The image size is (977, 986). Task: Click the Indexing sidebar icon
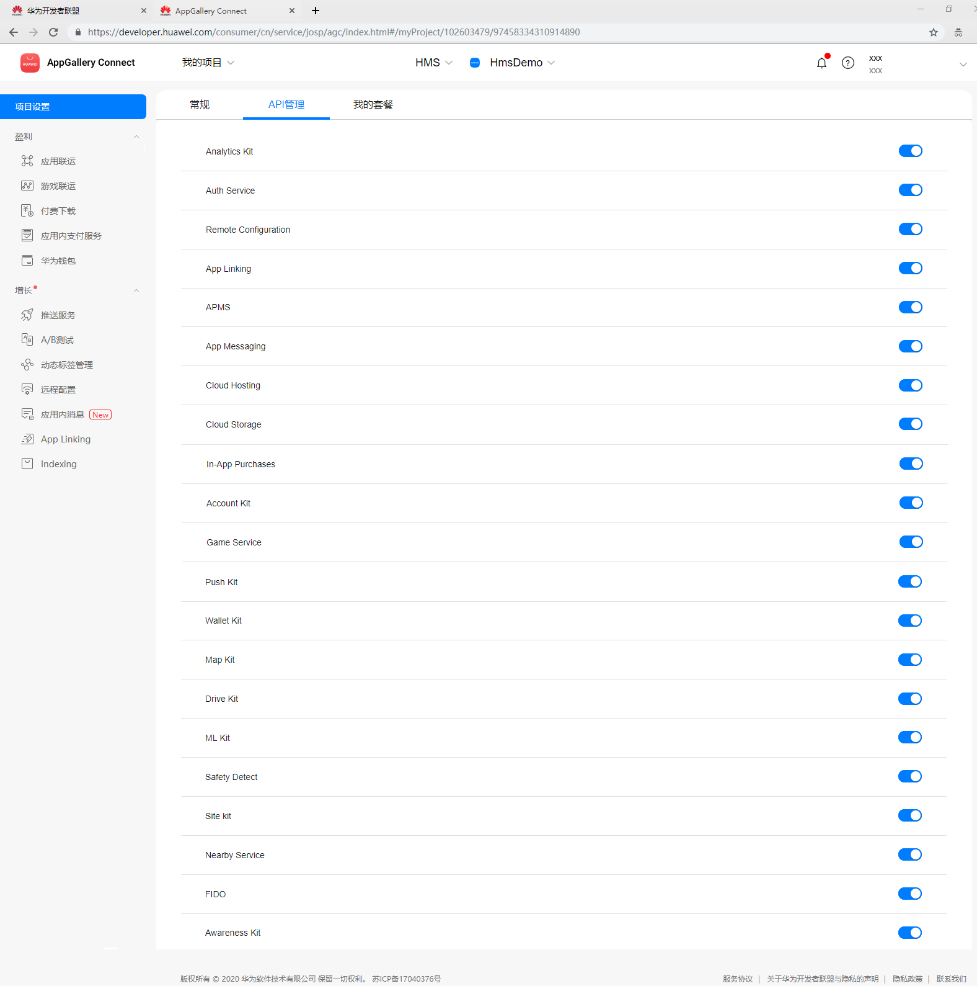coord(27,464)
